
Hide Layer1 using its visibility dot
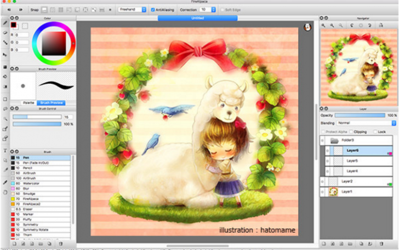click(322, 192)
